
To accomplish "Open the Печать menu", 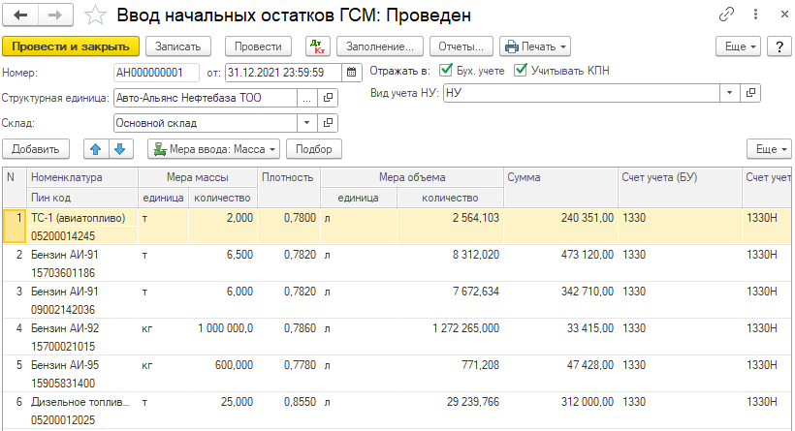I will click(x=534, y=46).
